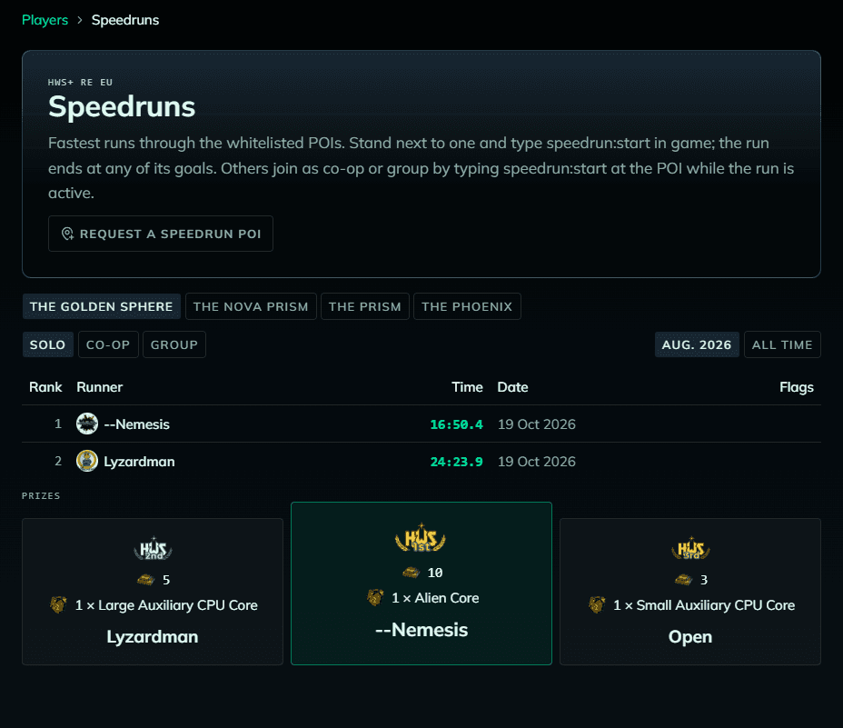This screenshot has height=728, width=843.
Task: Click the 1 × Alien Core prize text
Action: click(x=435, y=598)
